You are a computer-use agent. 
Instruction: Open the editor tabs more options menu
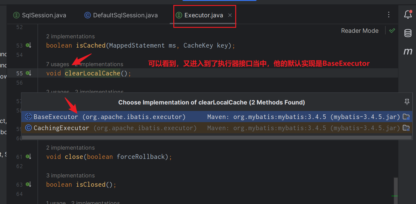pos(389,15)
